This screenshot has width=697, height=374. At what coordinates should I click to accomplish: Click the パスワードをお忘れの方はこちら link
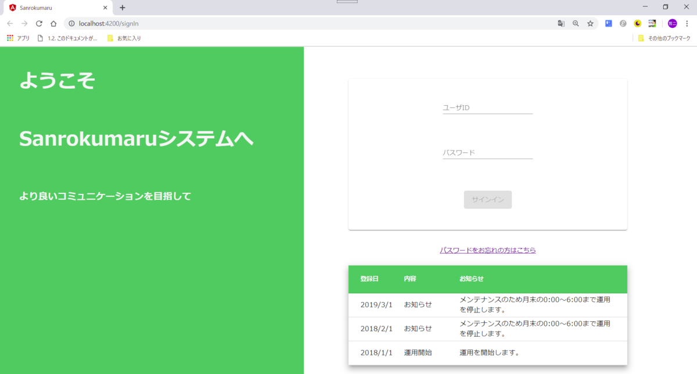tap(488, 250)
